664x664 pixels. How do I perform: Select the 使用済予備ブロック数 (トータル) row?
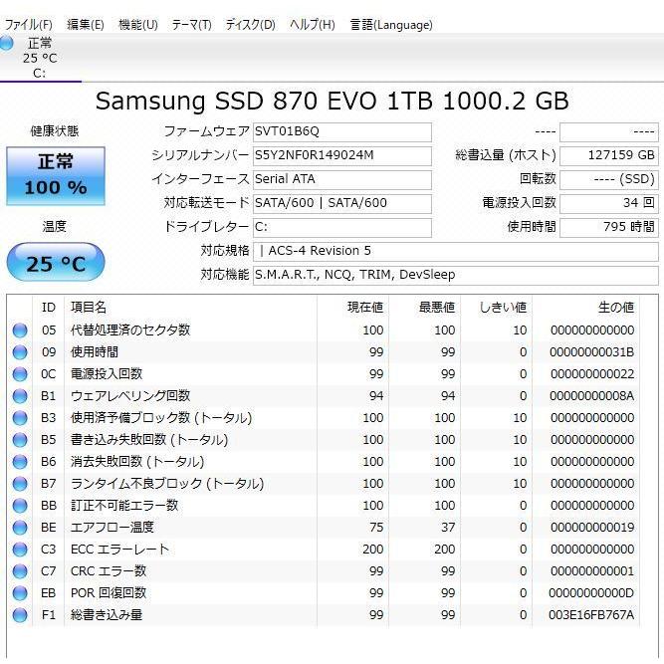pos(324,418)
